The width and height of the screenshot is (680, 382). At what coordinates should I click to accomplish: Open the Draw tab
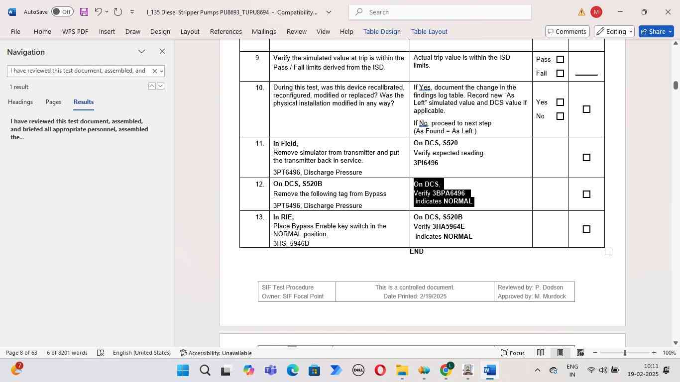[132, 31]
